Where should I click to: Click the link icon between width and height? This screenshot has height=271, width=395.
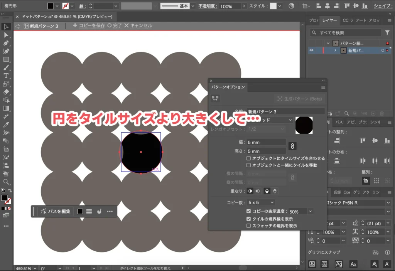pos(293,146)
